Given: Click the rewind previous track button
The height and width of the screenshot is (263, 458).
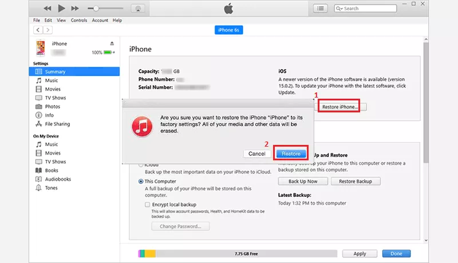Looking at the screenshot, I should coord(48,9).
